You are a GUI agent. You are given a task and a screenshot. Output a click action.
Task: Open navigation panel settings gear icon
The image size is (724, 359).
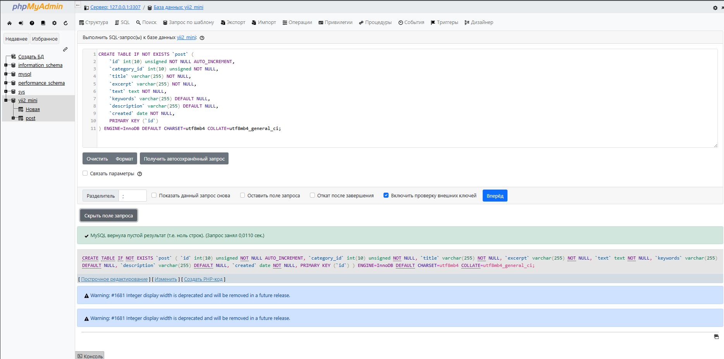[54, 23]
